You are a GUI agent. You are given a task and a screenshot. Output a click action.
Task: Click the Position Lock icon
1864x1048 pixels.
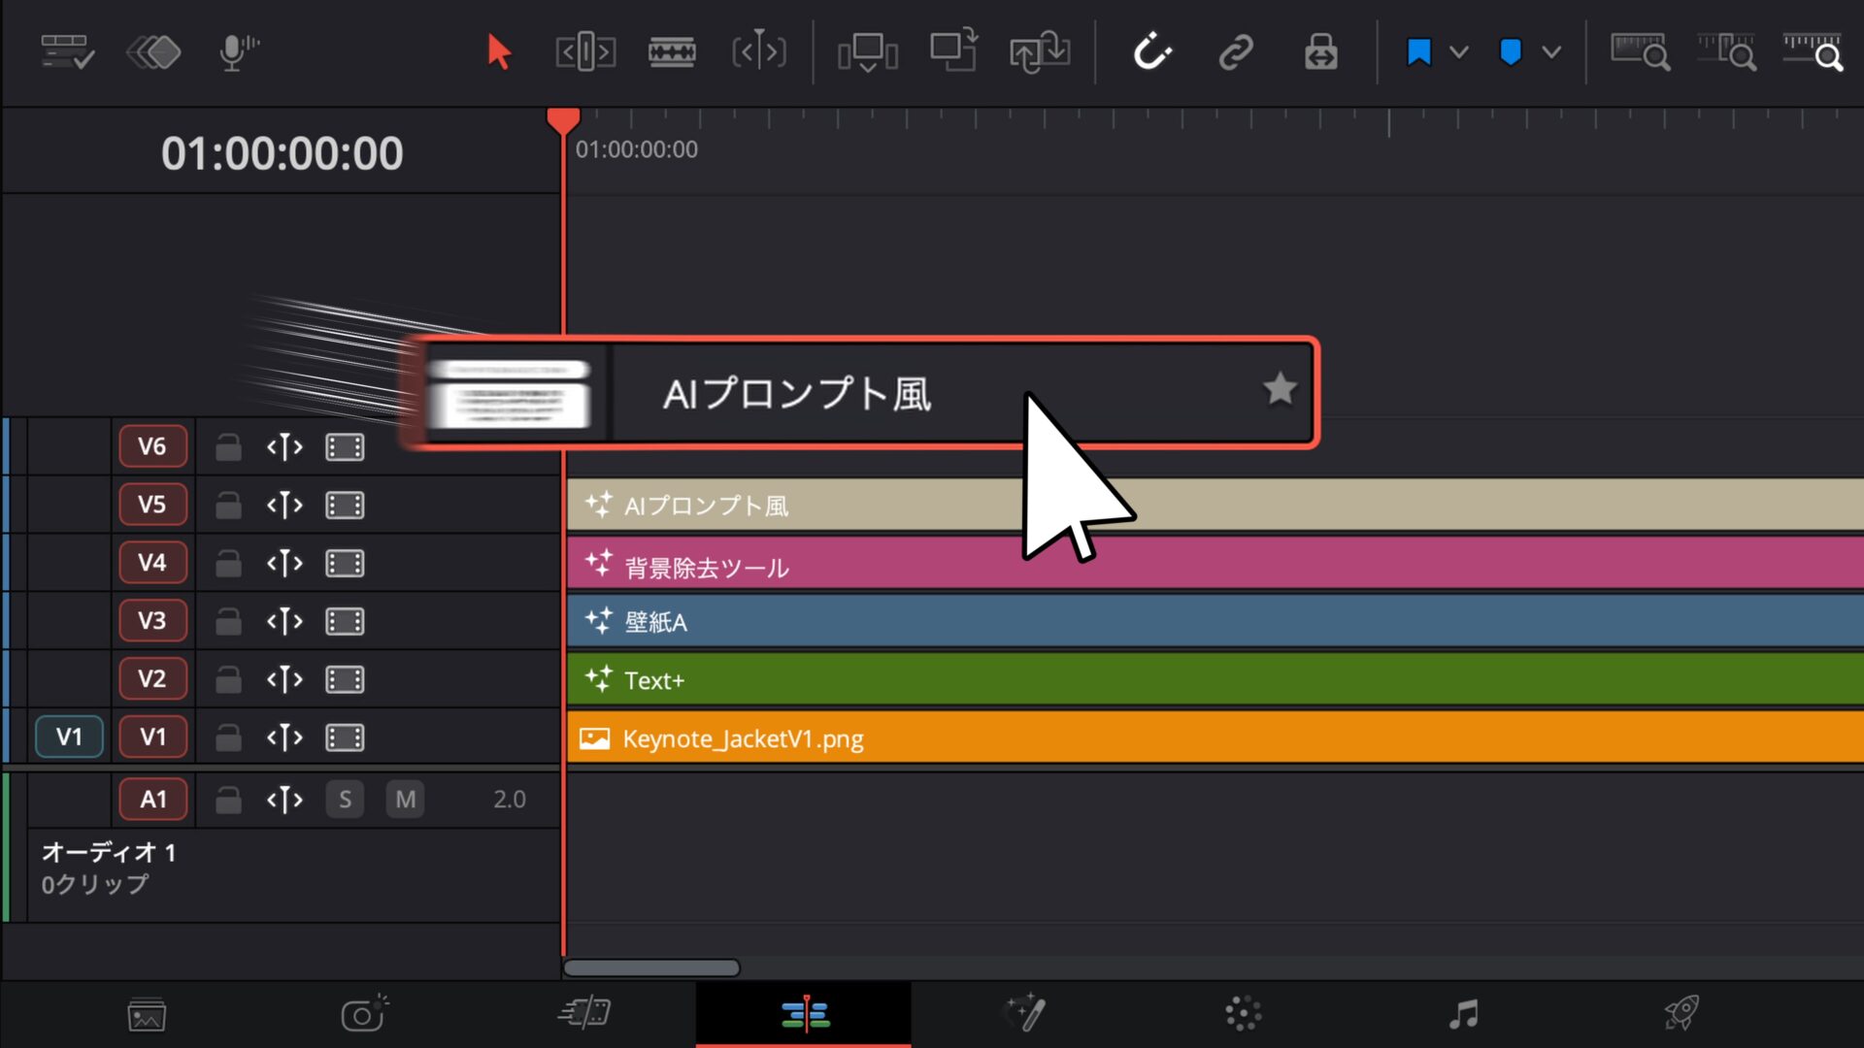tap(1320, 52)
